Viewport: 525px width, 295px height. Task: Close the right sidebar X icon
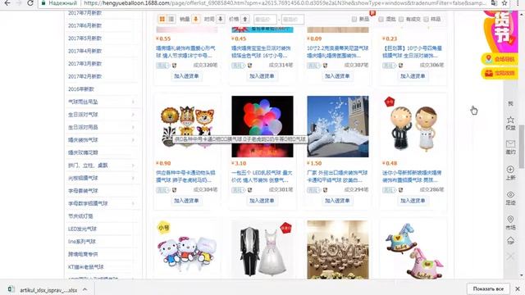point(510,256)
